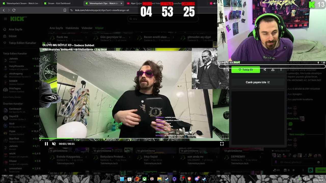Open PrisTagna channel in sidebar
Screen dimensions: 326x183
[x=20, y=90]
